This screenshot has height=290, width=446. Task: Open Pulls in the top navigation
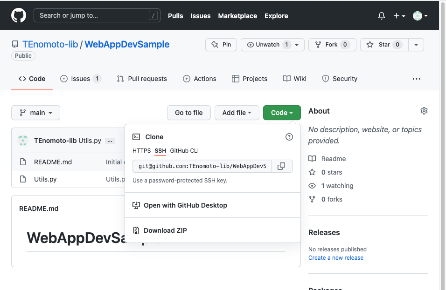pyautogui.click(x=175, y=16)
